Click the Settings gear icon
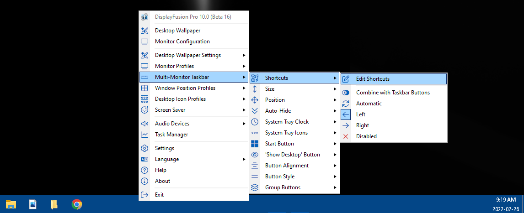Image resolution: width=524 pixels, height=213 pixels. (144, 148)
